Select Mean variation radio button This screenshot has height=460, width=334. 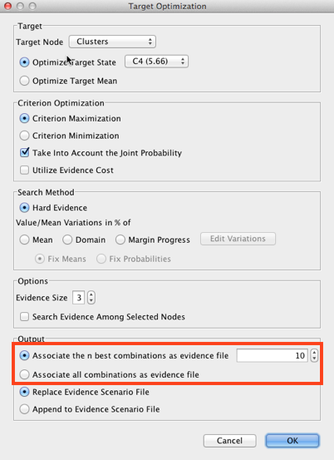coord(24,240)
